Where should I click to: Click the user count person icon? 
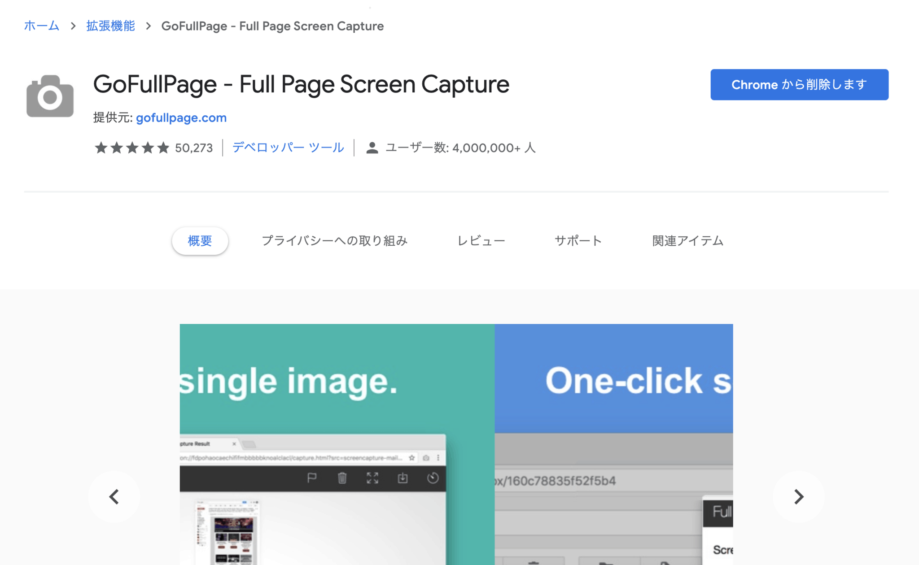tap(372, 148)
